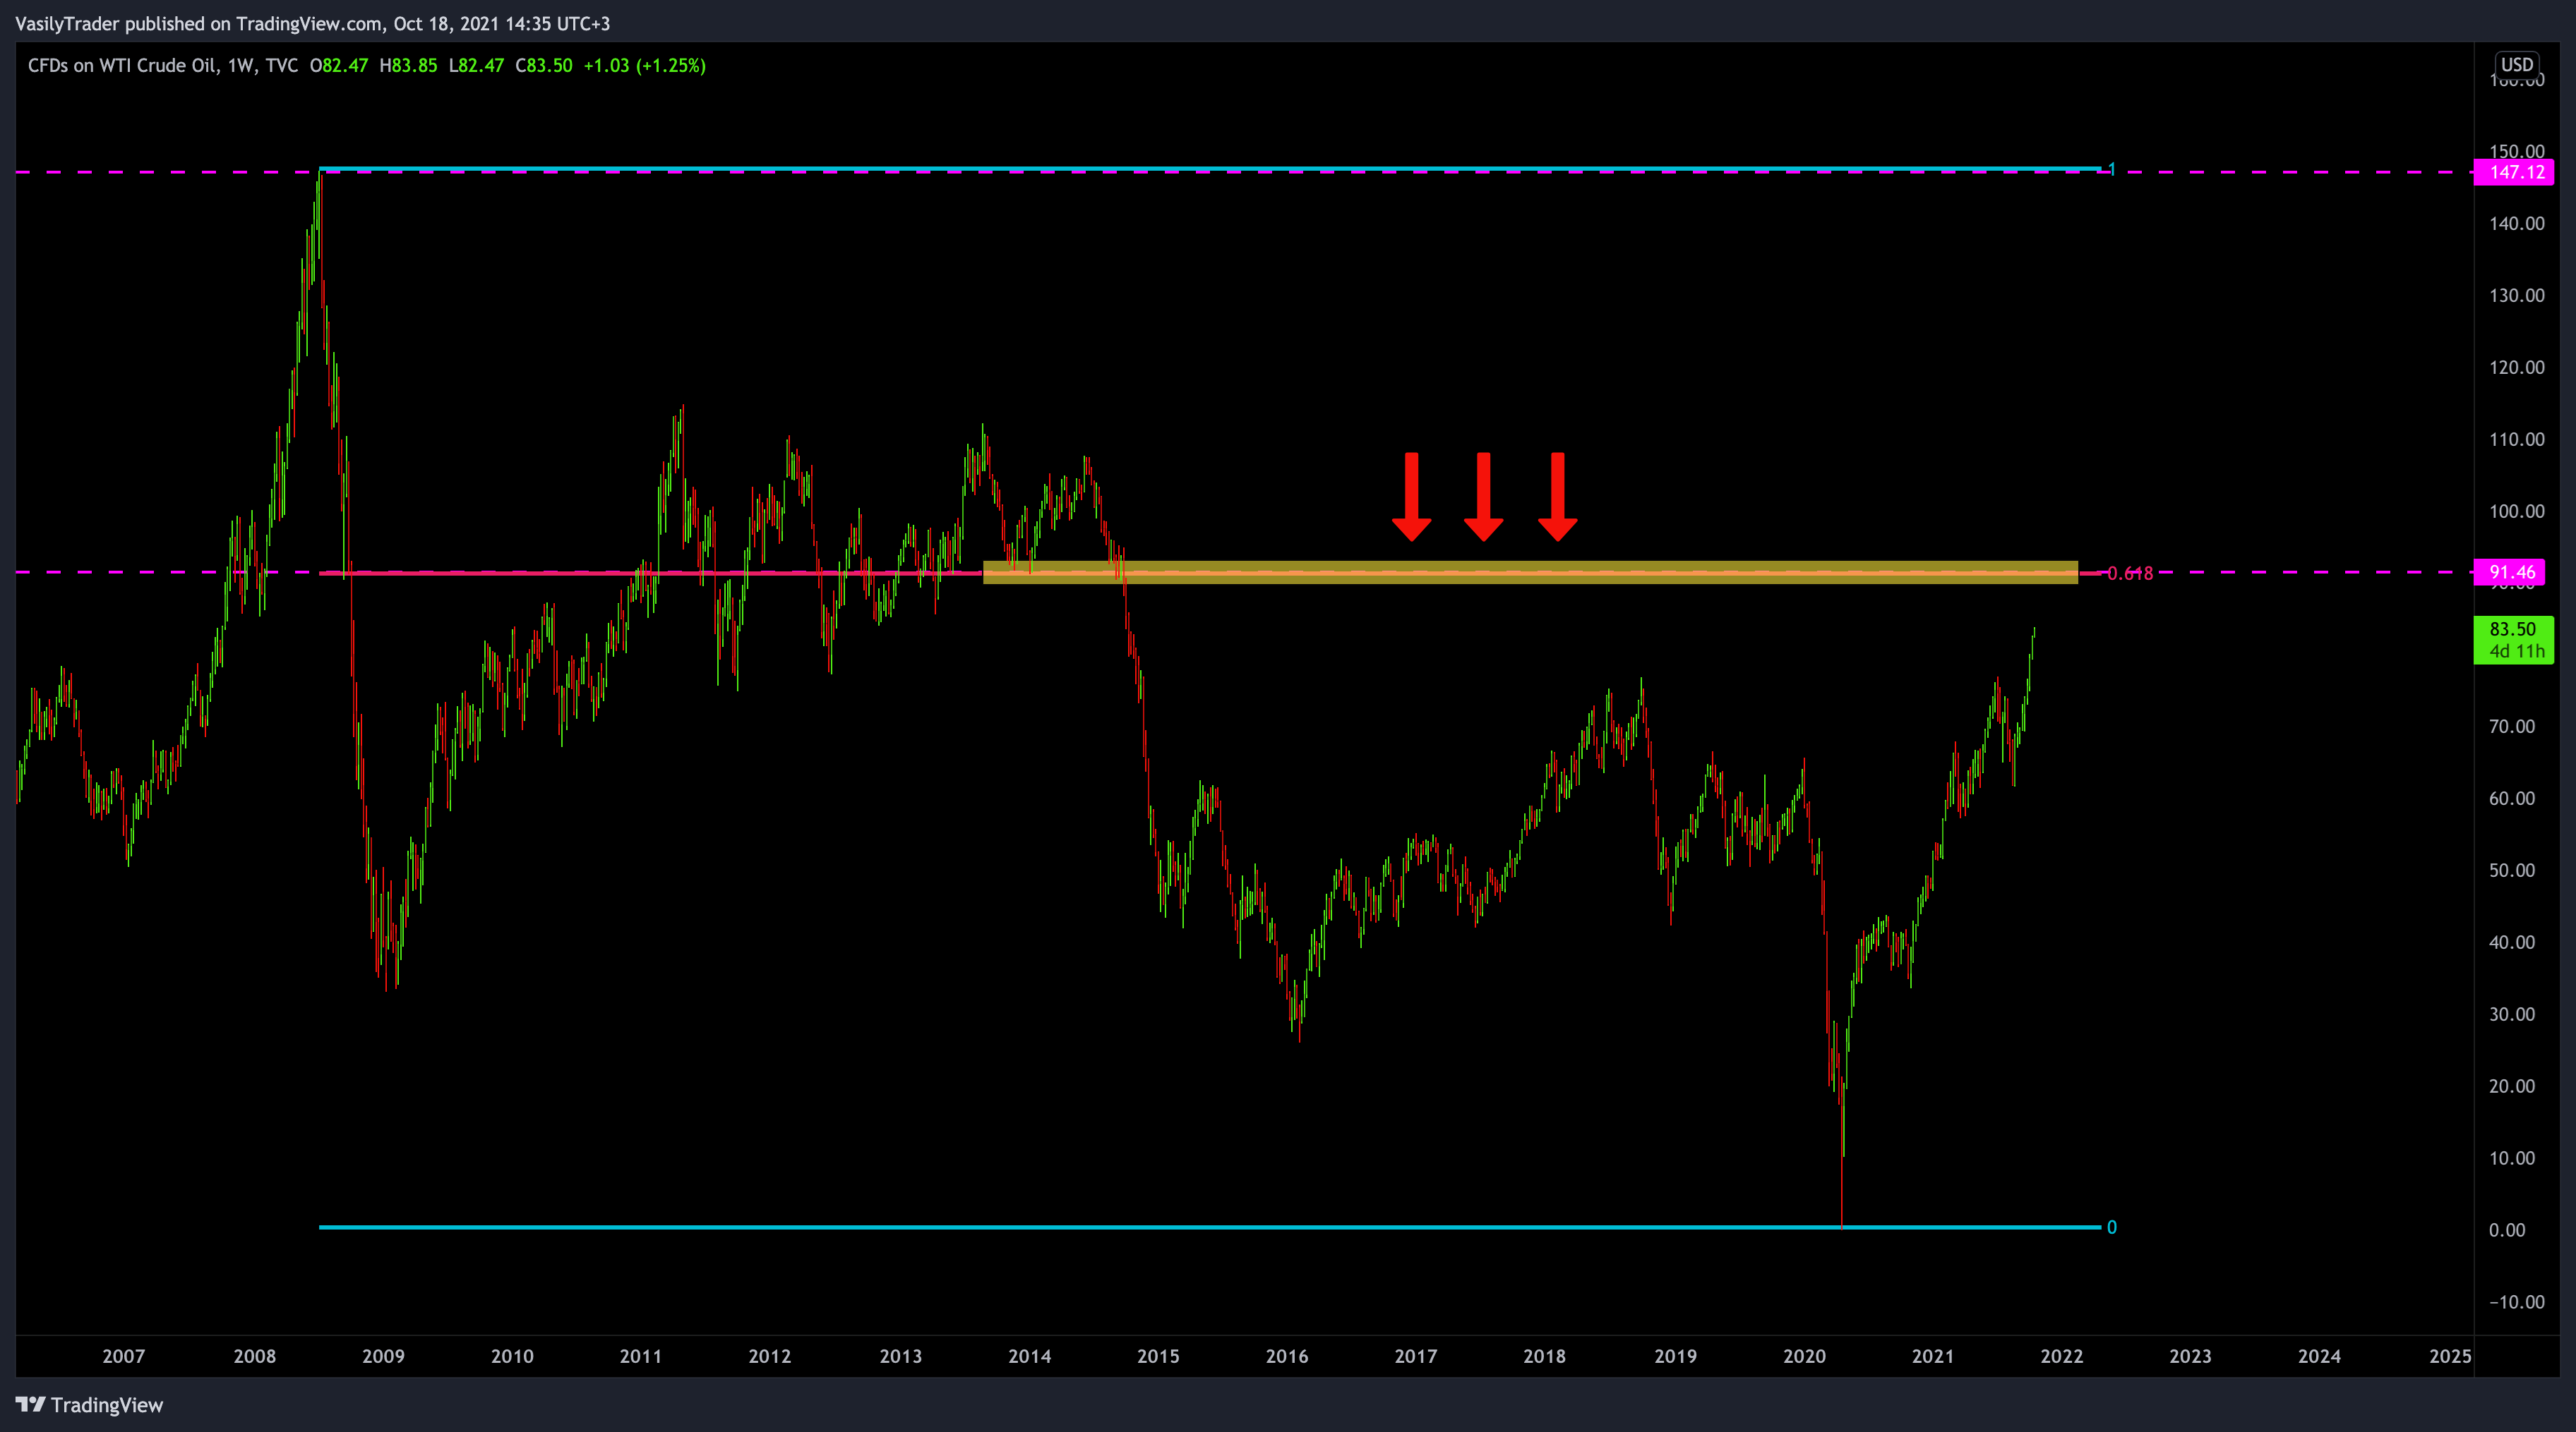Click the 70.00 price axis label
The image size is (2576, 1432).
point(2512,727)
